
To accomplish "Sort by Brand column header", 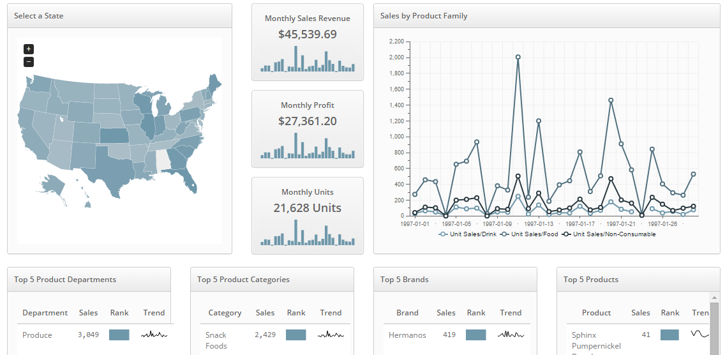I will [x=407, y=313].
